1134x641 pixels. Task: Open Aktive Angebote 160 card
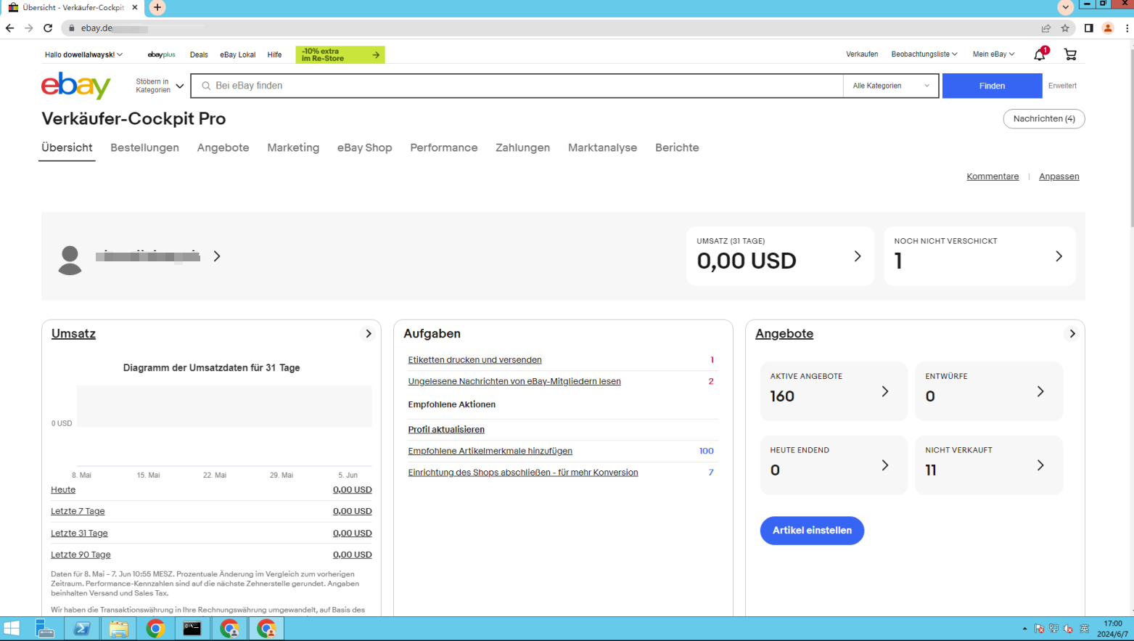(x=834, y=391)
